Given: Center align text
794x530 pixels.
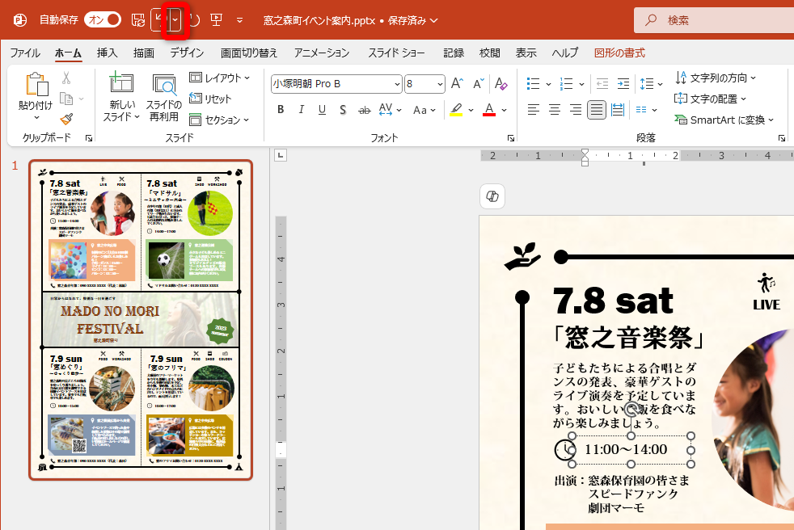Looking at the screenshot, I should (555, 109).
